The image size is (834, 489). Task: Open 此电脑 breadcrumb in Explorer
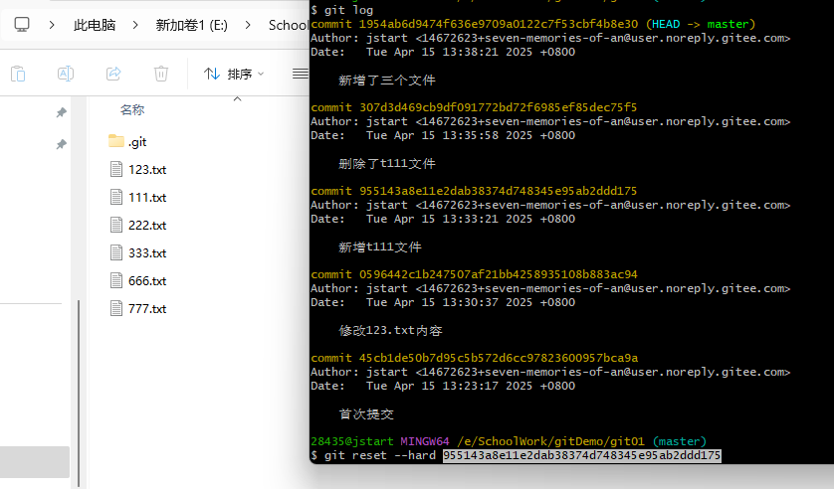(95, 25)
